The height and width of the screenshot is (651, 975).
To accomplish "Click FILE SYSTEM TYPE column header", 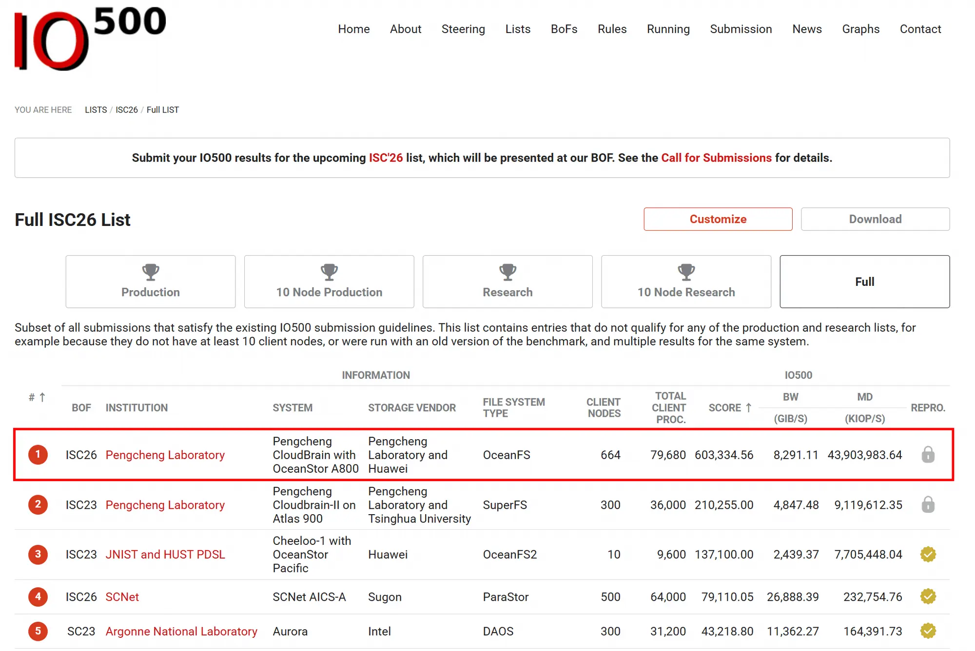I will click(514, 408).
